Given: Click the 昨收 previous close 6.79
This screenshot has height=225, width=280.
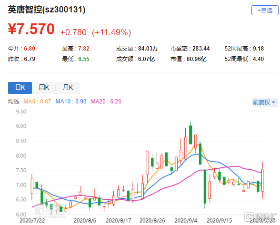Looking at the screenshot, I should (x=30, y=59).
